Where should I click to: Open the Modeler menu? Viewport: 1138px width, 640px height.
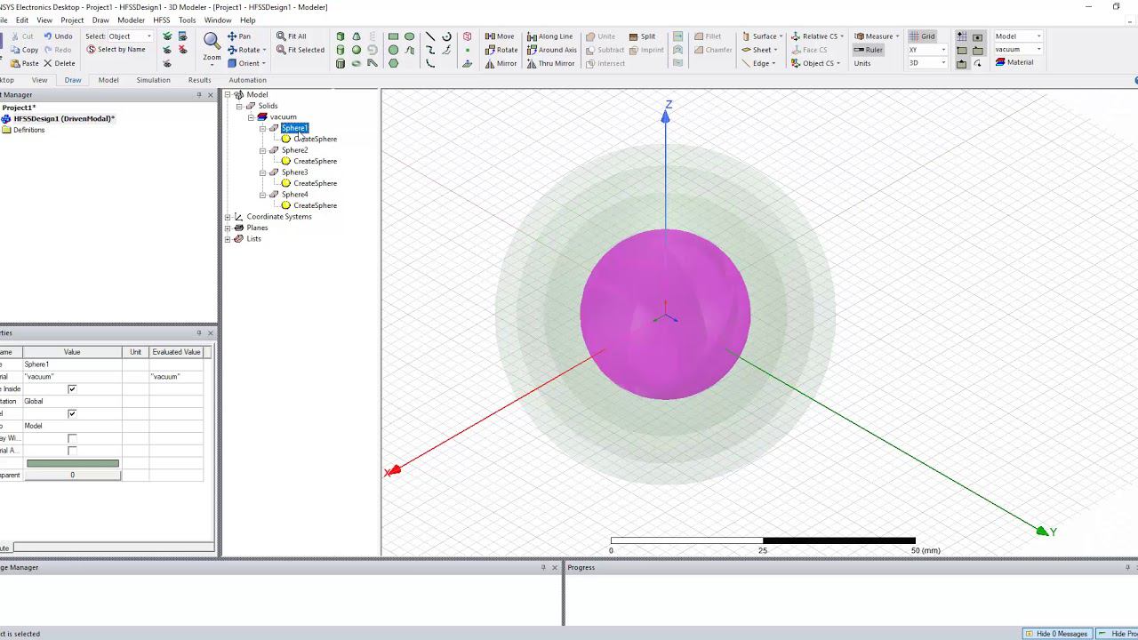[x=131, y=20]
